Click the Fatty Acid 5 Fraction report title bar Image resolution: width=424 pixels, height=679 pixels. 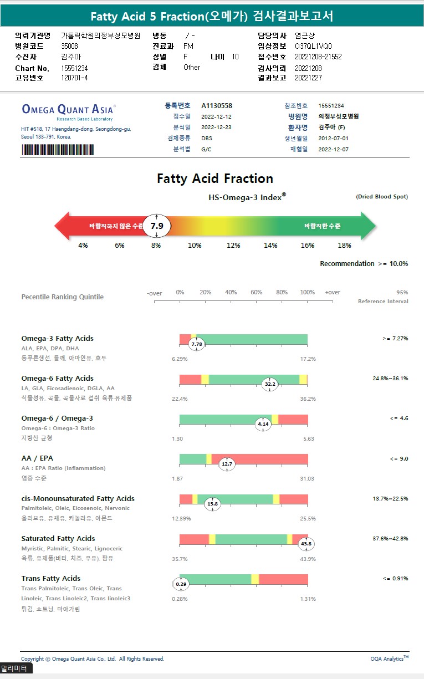click(x=212, y=16)
